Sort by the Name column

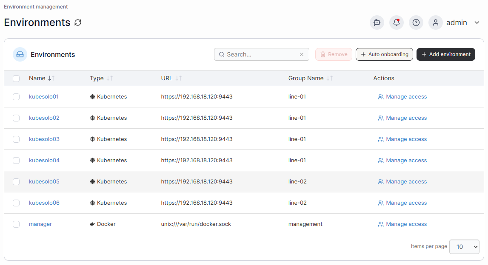coord(42,78)
